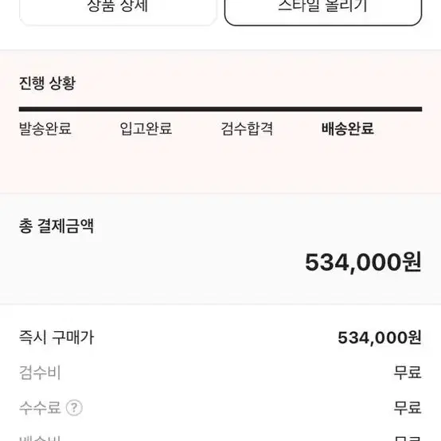441x441 pixels.
Task: Select the 발송완료 progress step
Action: pos(45,129)
